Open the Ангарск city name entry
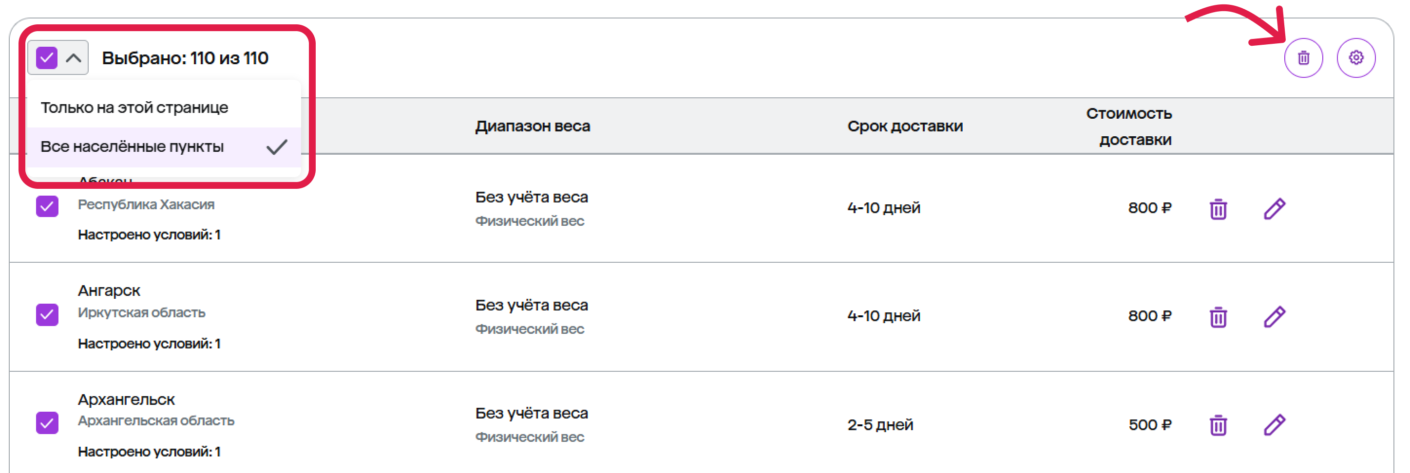The height and width of the screenshot is (473, 1410). click(x=109, y=291)
